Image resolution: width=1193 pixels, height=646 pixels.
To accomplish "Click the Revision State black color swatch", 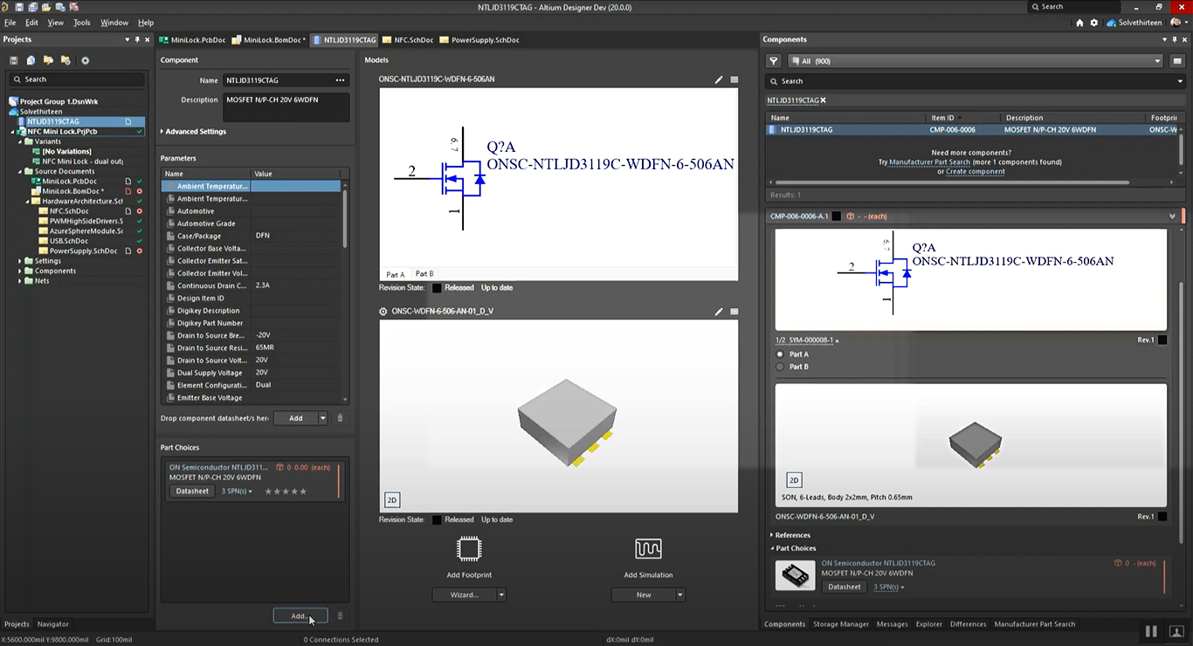I will point(437,287).
